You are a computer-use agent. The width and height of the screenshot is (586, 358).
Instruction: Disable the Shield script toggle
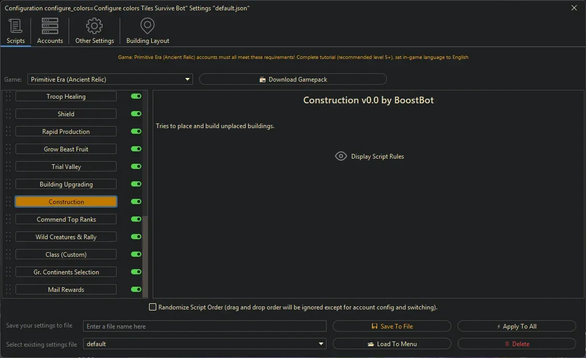(x=136, y=114)
